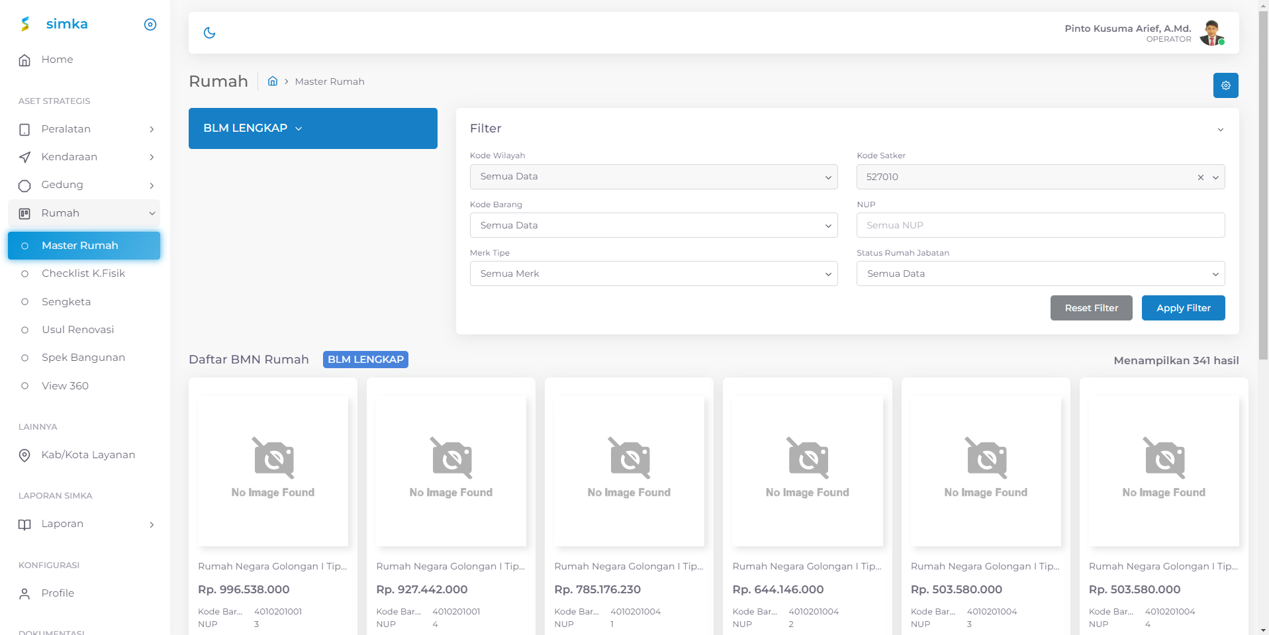Viewport: 1269px width, 635px height.
Task: Click Daftar BMN Rumah heading
Action: pos(249,360)
